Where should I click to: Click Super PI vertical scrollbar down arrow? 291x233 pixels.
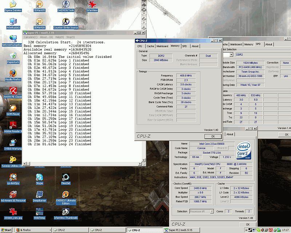tap(143, 160)
